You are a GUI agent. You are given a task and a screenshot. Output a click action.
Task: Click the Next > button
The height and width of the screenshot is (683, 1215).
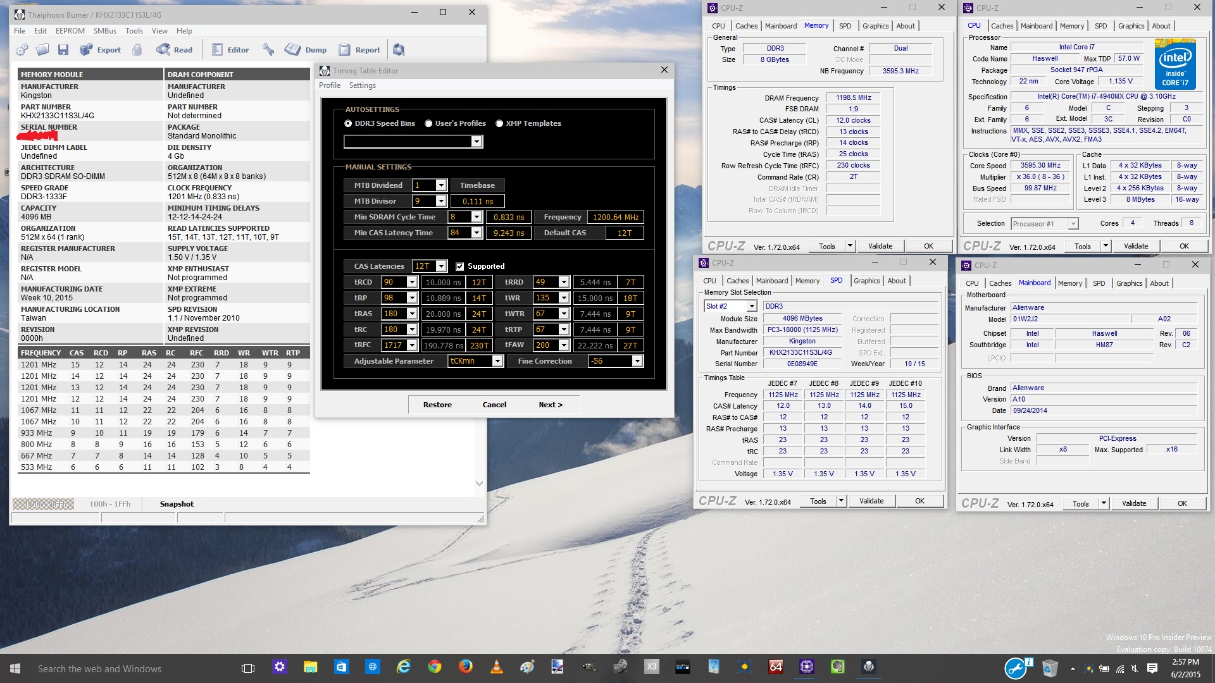pyautogui.click(x=551, y=405)
